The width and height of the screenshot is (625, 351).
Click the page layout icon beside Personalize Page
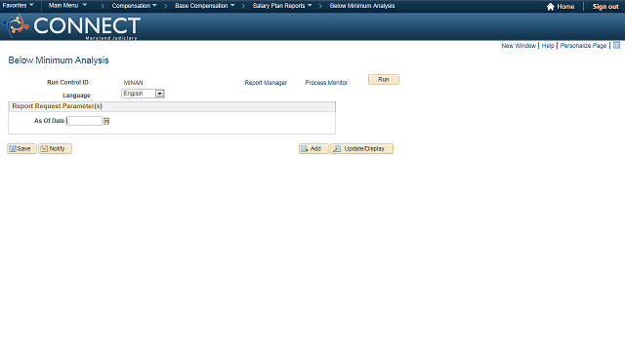(x=616, y=46)
